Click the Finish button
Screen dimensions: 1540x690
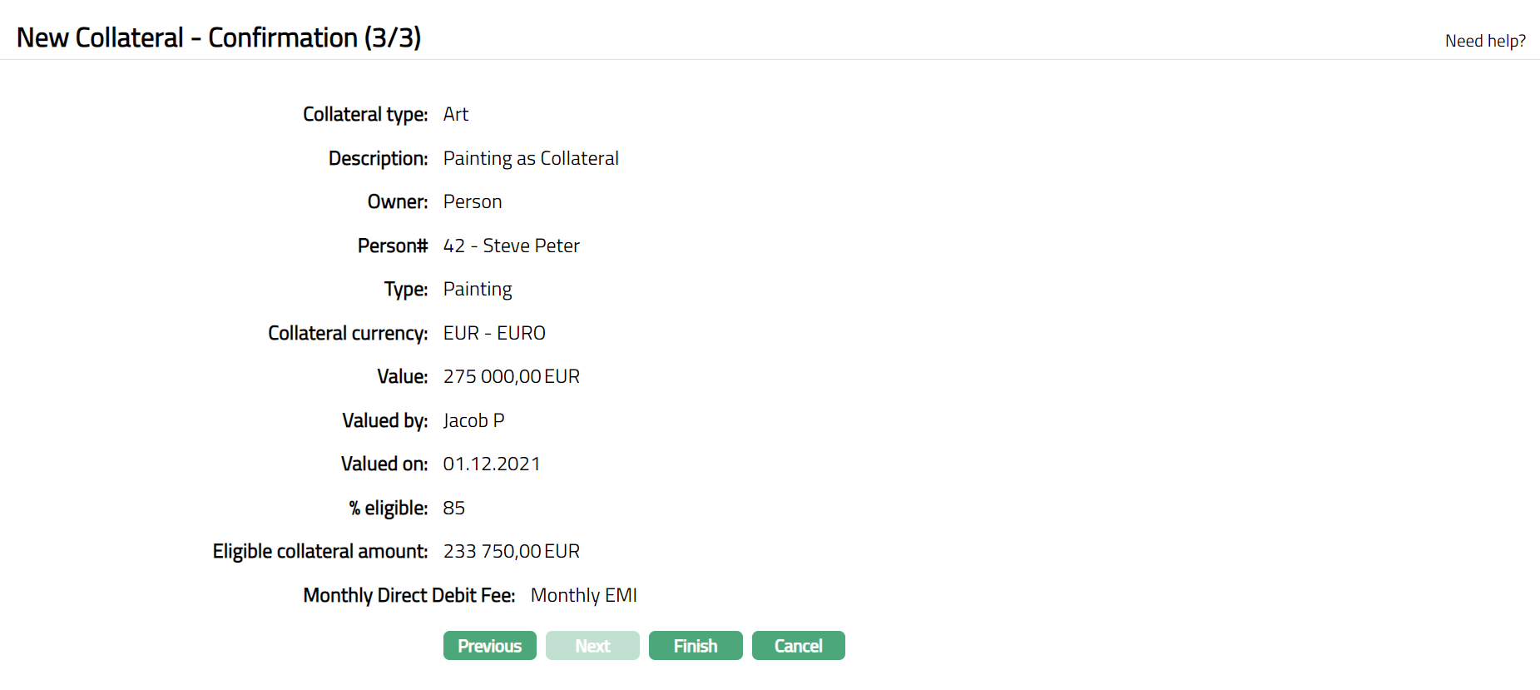click(x=695, y=646)
